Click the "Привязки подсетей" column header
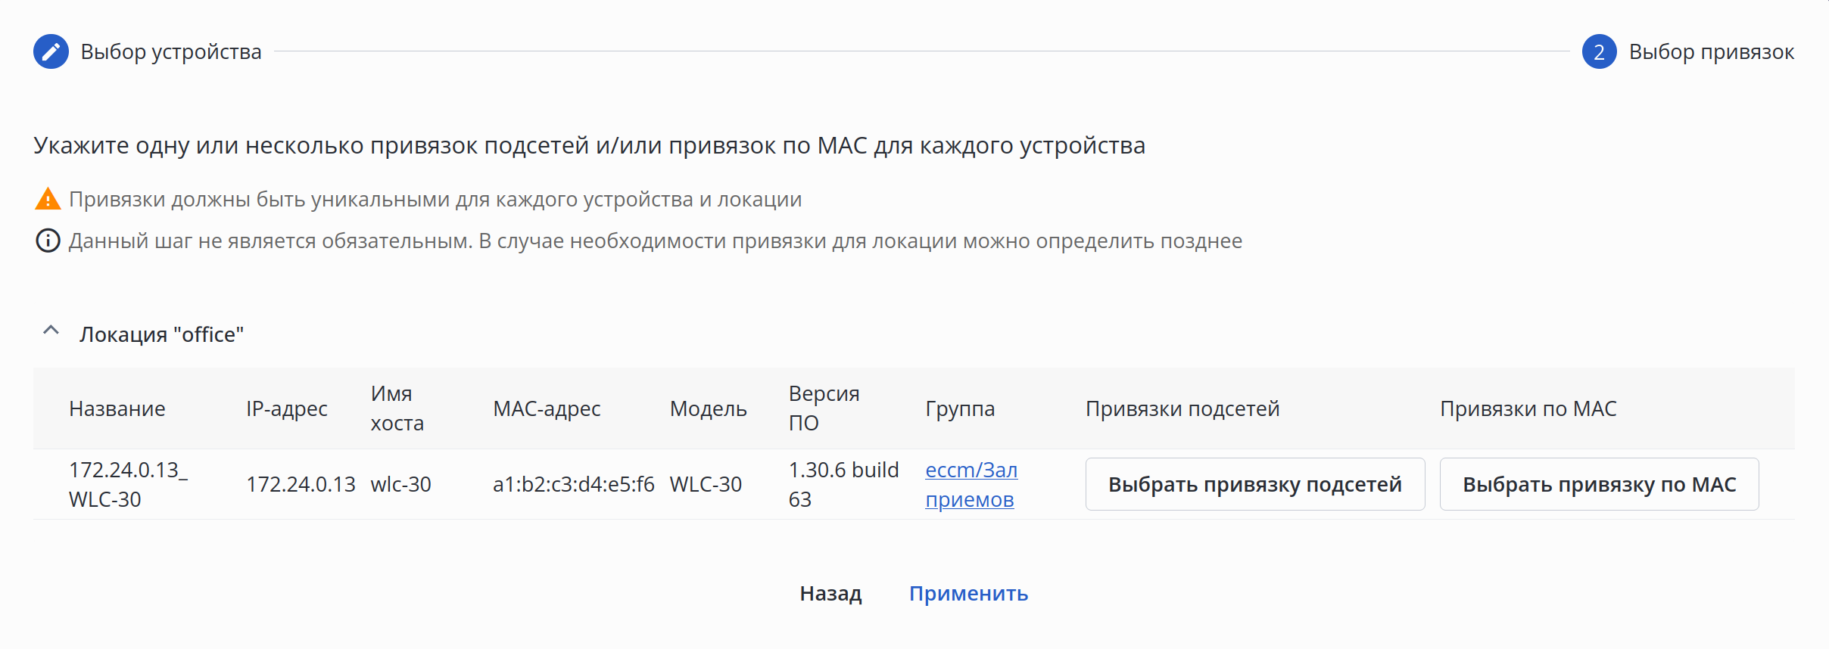The width and height of the screenshot is (1829, 649). point(1182,408)
